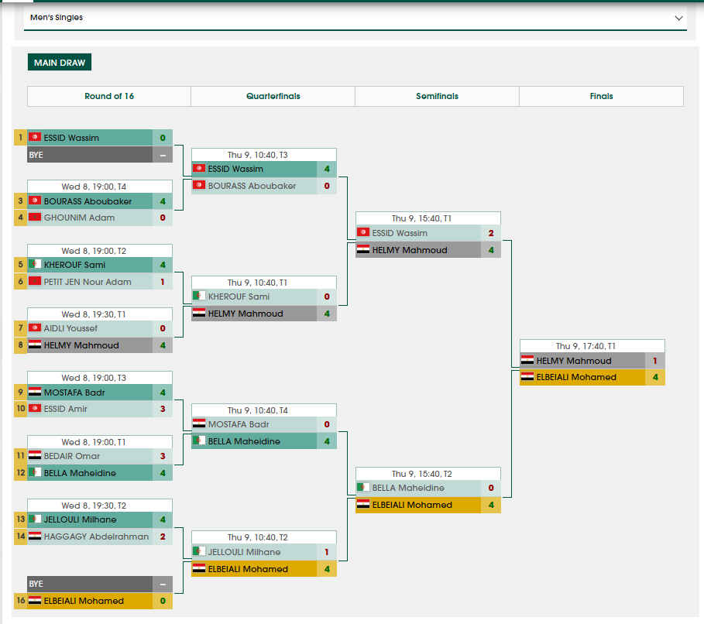Click match time 'Thu 9, 15:40, T2'

pos(421,474)
